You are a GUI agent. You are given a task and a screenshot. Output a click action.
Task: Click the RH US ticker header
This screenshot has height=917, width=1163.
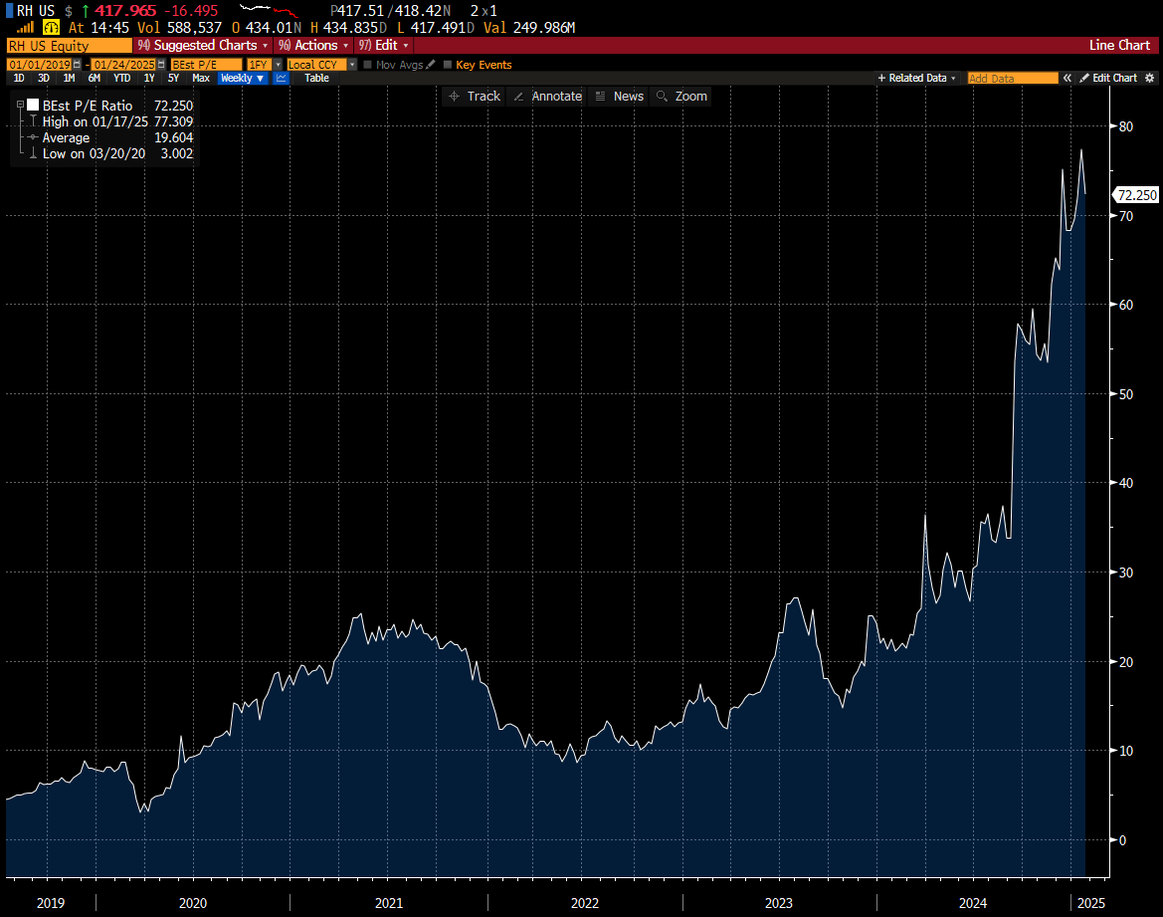[x=35, y=11]
